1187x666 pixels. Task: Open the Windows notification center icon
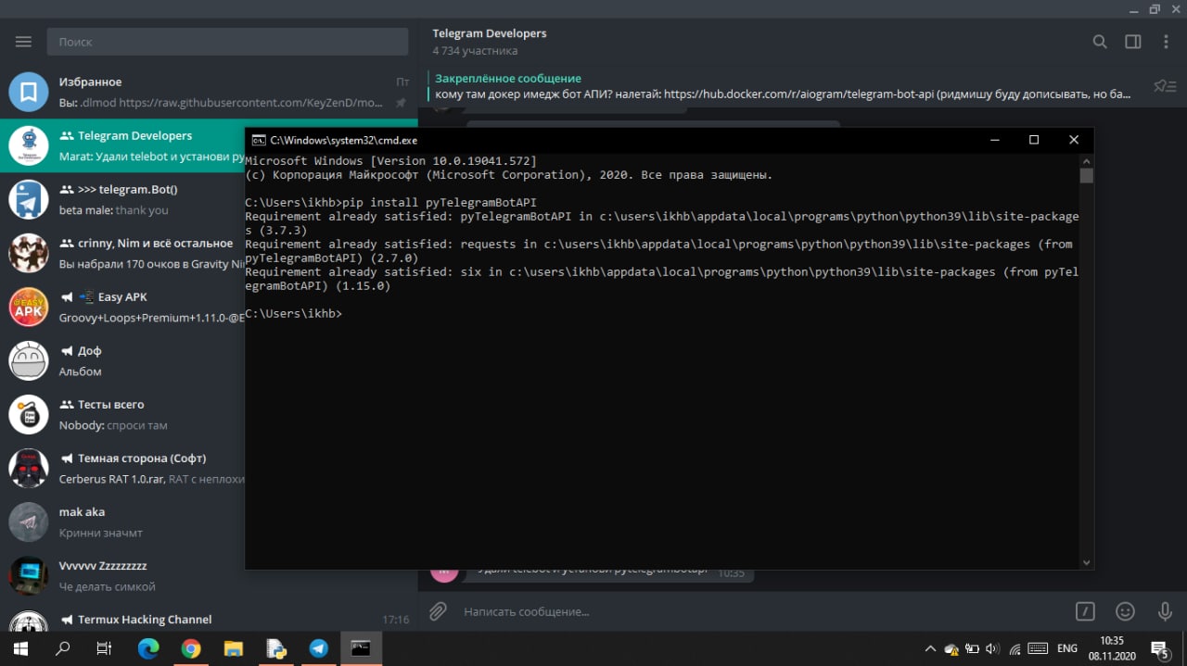point(1160,648)
